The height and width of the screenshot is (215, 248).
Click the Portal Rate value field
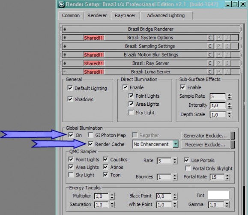pyautogui.click(x=217, y=177)
